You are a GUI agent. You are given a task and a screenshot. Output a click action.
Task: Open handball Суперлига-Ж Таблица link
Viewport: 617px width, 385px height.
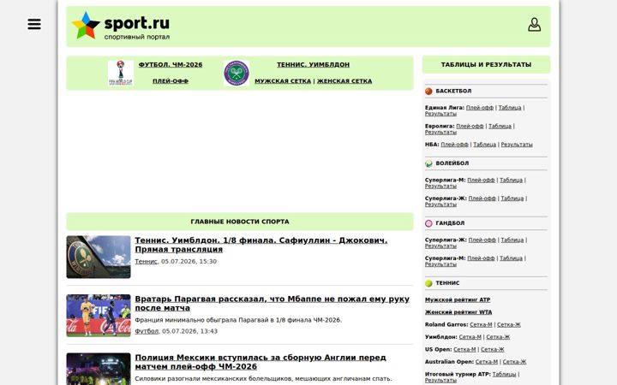point(512,240)
